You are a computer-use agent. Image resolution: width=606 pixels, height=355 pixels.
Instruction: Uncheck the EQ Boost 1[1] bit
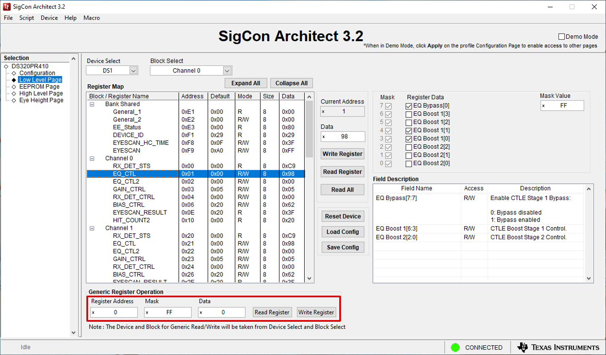coord(409,131)
